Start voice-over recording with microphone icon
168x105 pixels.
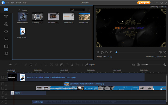[x=72, y=65]
